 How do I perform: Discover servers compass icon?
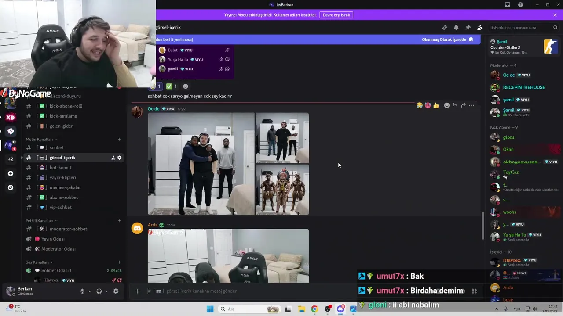[x=11, y=188]
